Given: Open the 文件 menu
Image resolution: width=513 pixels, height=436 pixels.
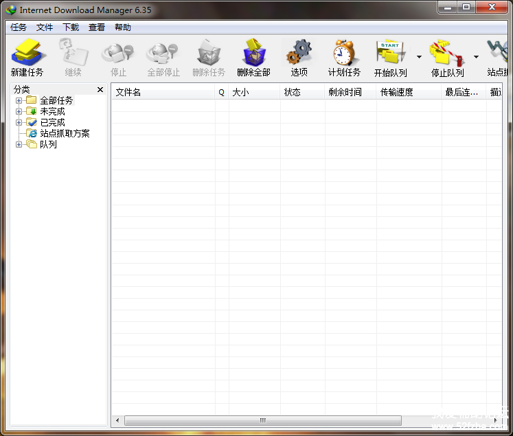Looking at the screenshot, I should point(44,27).
